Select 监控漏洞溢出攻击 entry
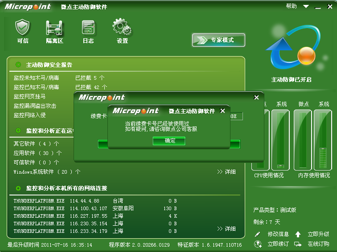337x252 pixels. [x=35, y=106]
